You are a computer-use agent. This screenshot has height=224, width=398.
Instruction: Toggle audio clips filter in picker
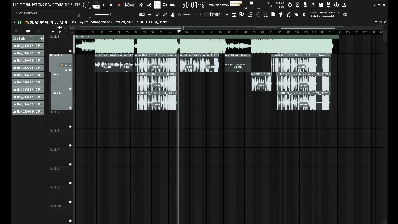(x=28, y=31)
